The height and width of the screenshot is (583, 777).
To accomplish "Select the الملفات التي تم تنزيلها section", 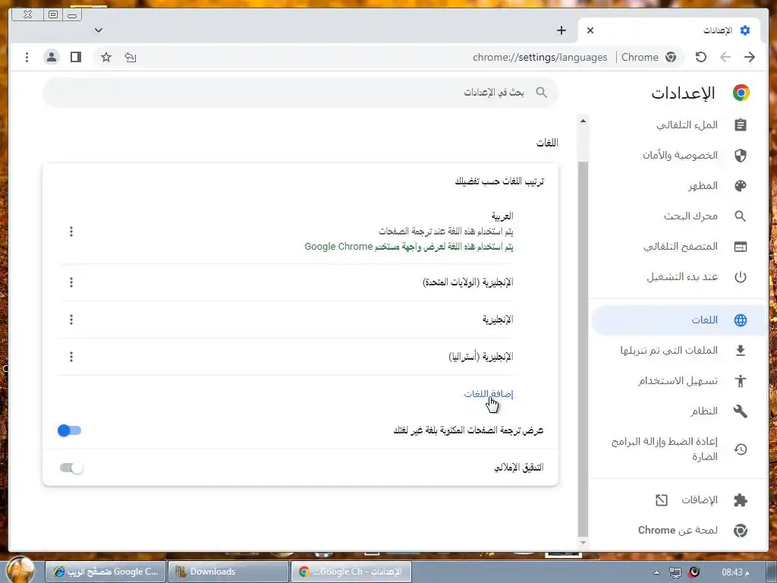I will tap(668, 351).
